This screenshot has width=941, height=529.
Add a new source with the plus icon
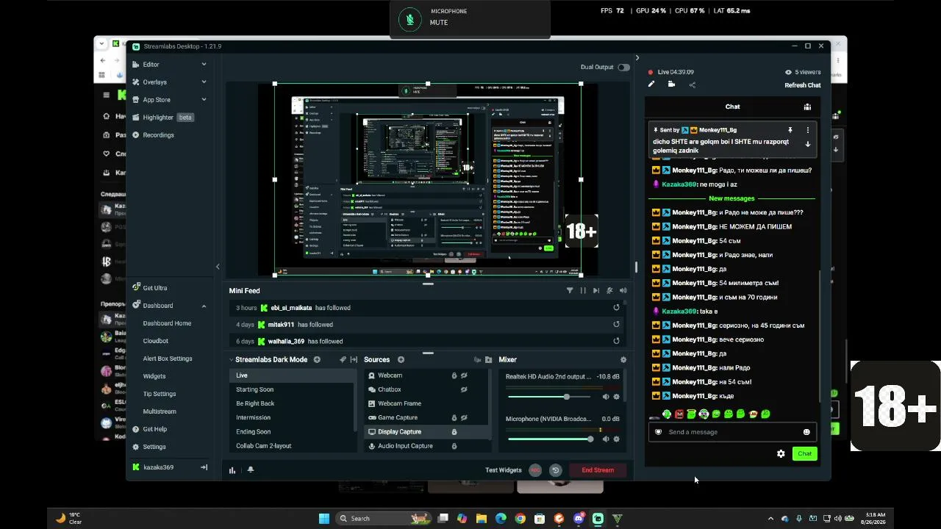(x=401, y=360)
